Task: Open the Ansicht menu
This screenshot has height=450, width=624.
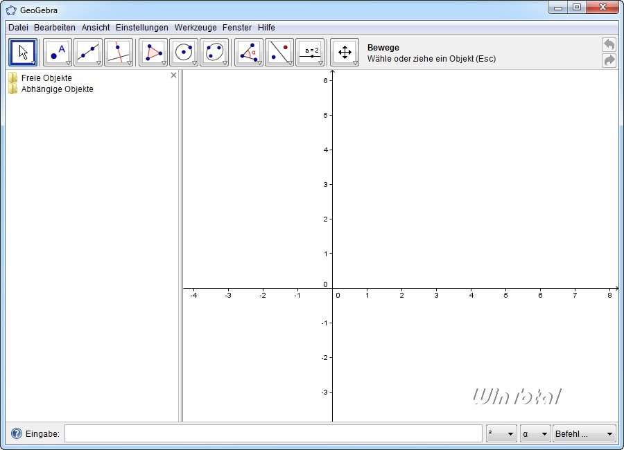Action: (95, 27)
